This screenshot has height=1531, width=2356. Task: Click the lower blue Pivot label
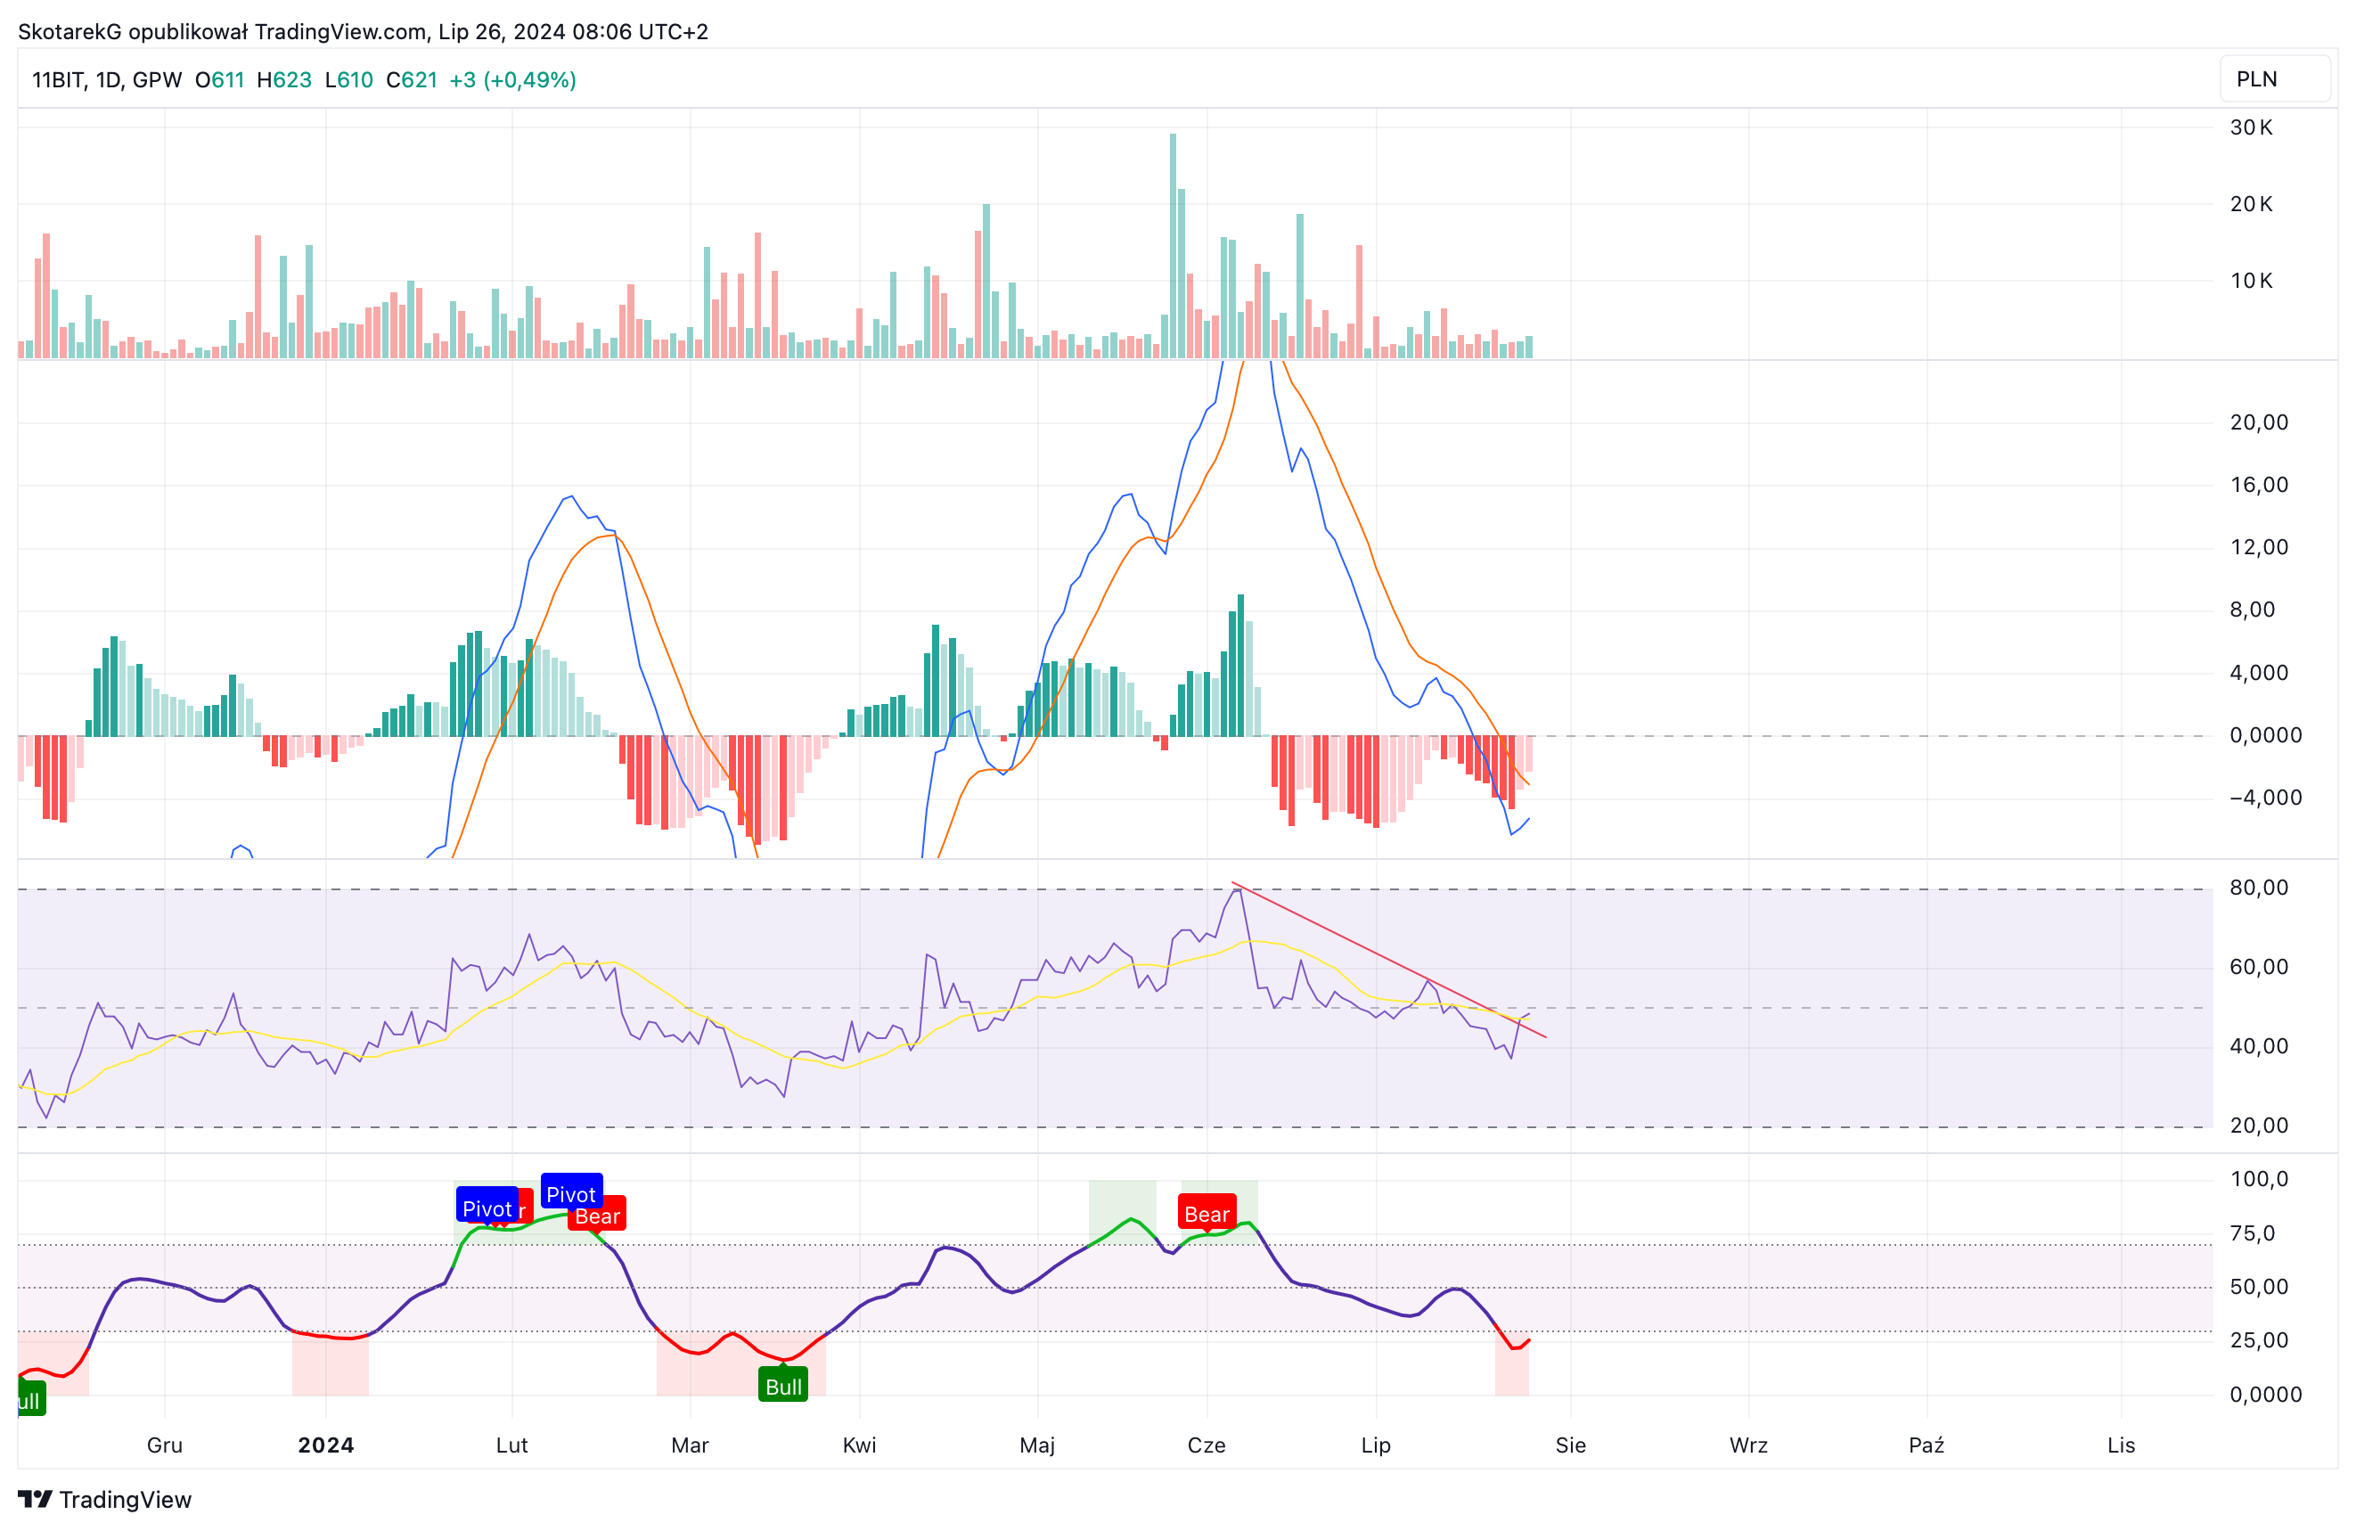pyautogui.click(x=487, y=1208)
